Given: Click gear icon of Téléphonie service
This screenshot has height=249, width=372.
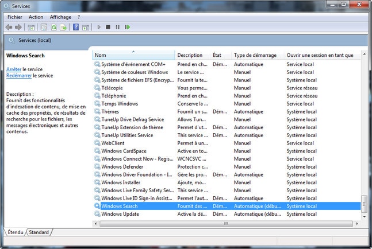Looking at the screenshot, I should coord(97,96).
